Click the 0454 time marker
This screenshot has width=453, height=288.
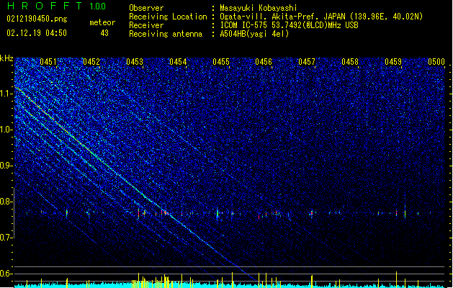point(178,62)
